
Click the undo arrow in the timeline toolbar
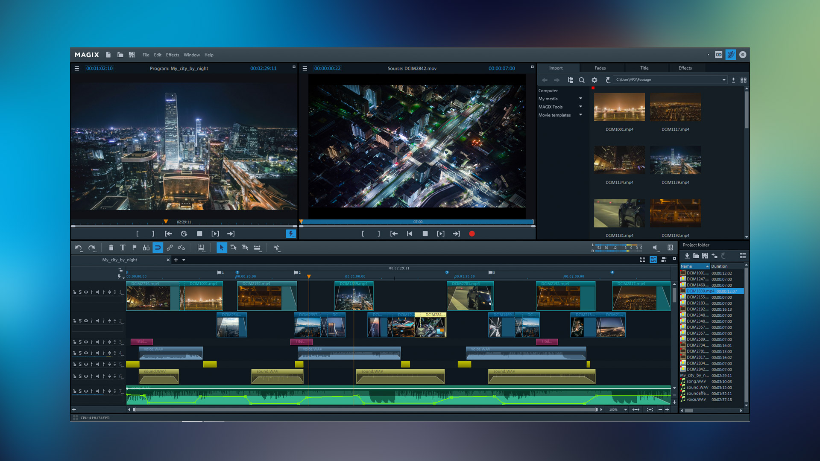tap(79, 248)
